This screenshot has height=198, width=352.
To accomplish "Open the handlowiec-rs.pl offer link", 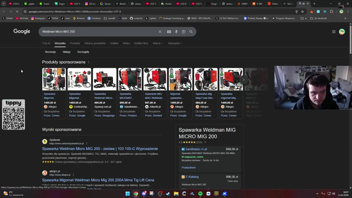I will (x=196, y=149).
